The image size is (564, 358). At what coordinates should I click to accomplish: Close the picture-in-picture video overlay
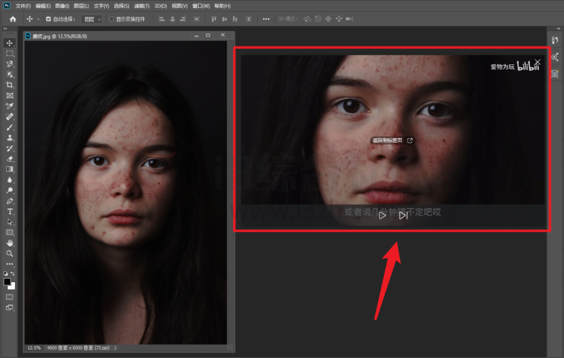[x=537, y=62]
